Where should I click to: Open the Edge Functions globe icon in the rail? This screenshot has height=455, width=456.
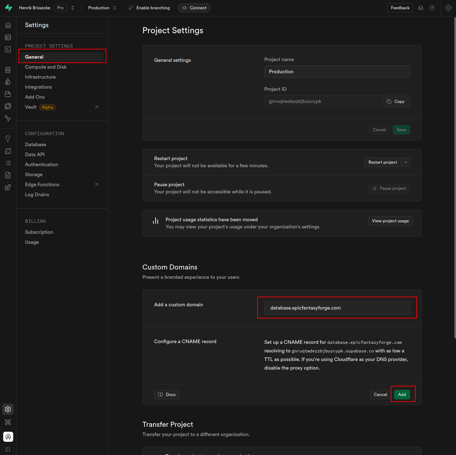8,106
